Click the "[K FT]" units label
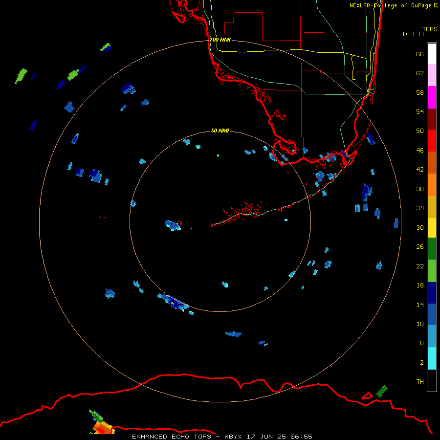The height and width of the screenshot is (440, 440). click(x=413, y=34)
